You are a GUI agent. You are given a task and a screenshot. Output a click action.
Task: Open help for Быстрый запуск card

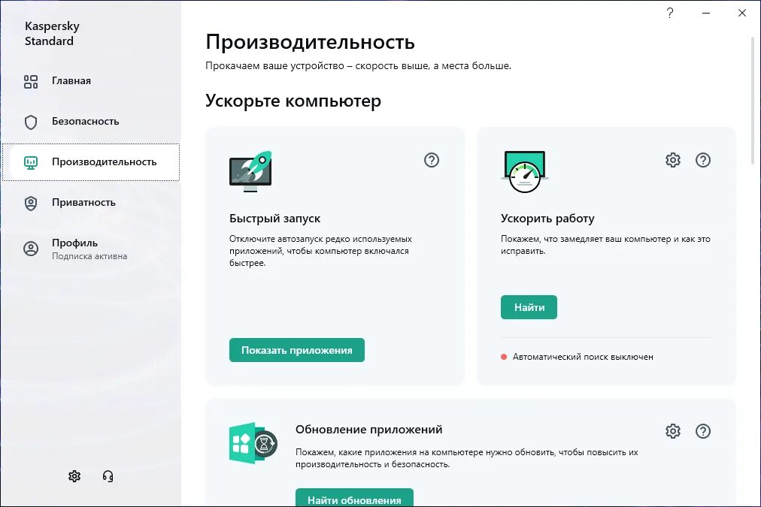(432, 160)
